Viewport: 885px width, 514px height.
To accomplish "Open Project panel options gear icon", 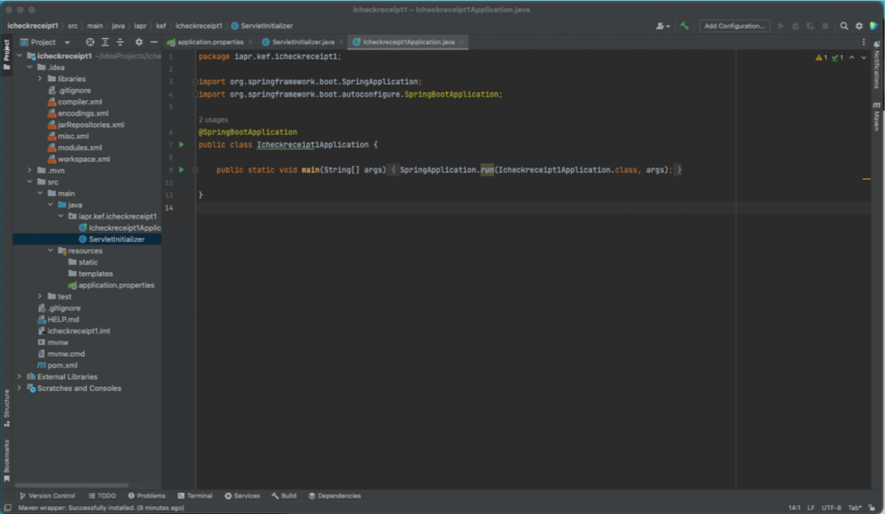I will (x=139, y=42).
